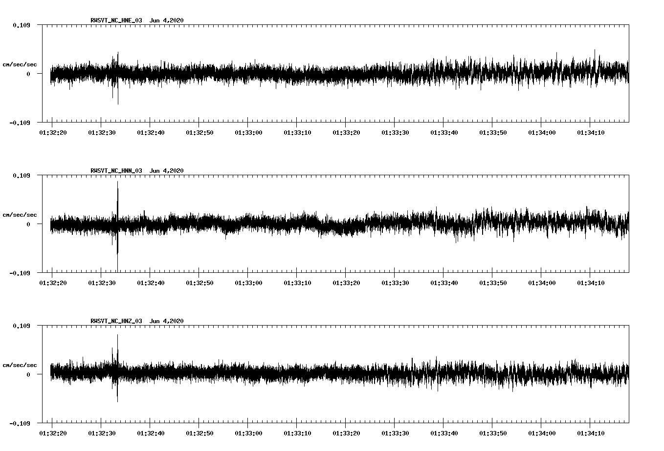This screenshot has height=451, width=664.
Task: Click the zero axis label of the HNE plot
Action: coord(28,74)
